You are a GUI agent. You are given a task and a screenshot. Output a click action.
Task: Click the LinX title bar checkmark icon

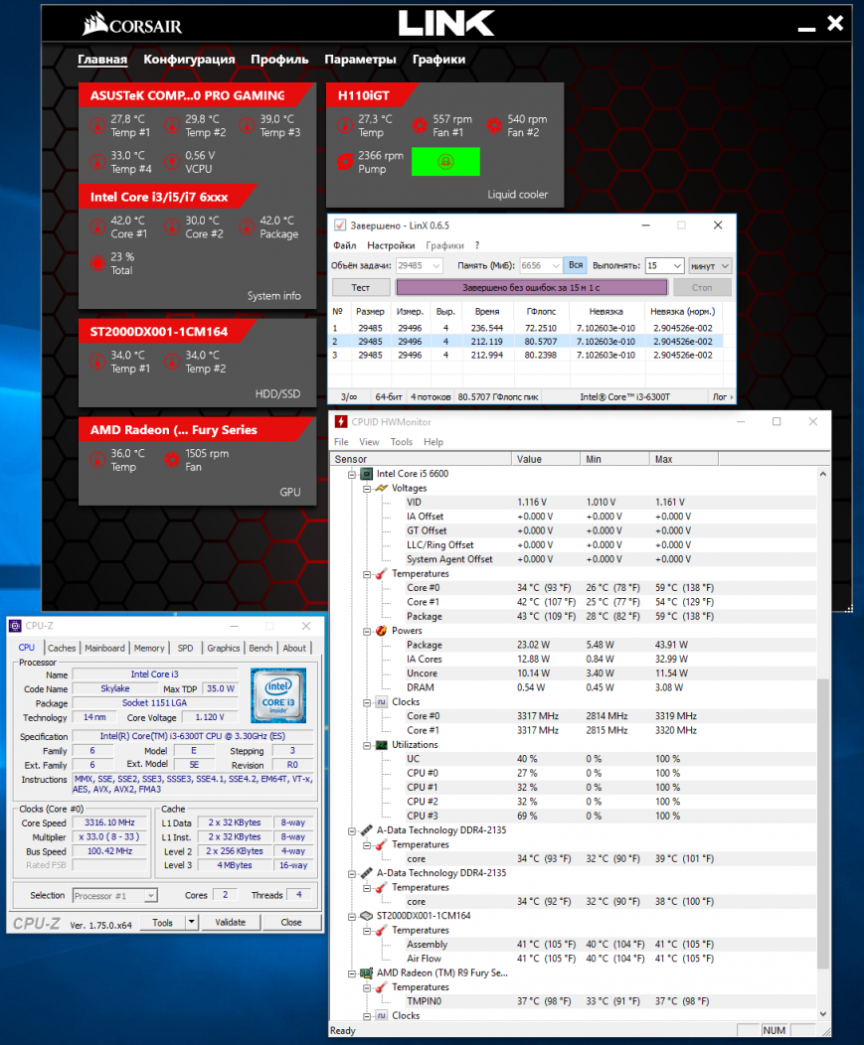[x=340, y=225]
